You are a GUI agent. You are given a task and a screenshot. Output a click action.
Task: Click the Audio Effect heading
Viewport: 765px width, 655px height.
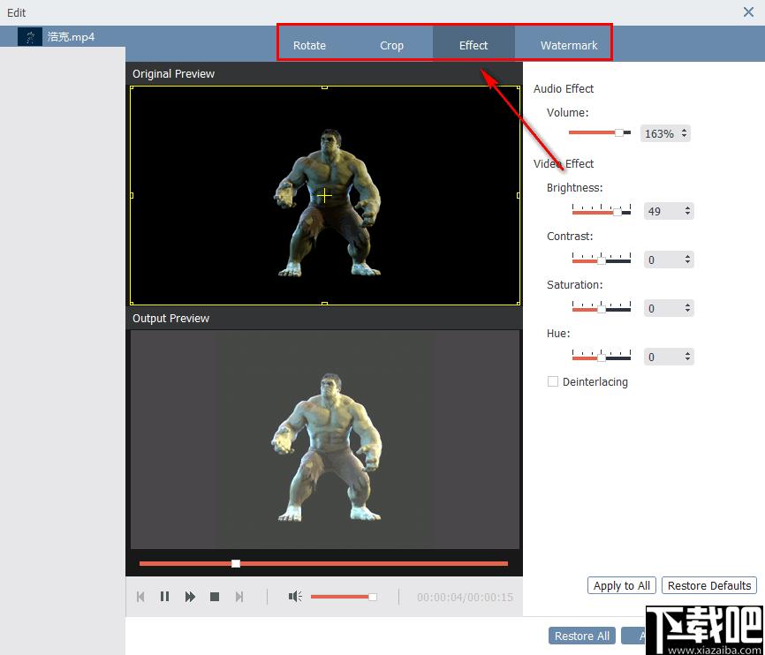pos(564,89)
